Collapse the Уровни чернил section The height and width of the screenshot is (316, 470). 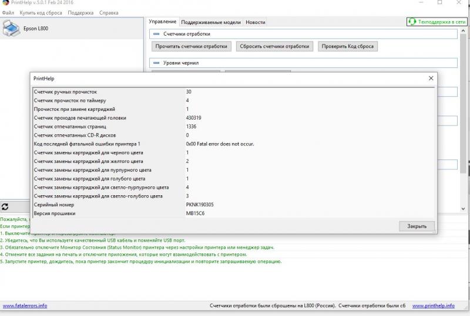click(x=156, y=63)
